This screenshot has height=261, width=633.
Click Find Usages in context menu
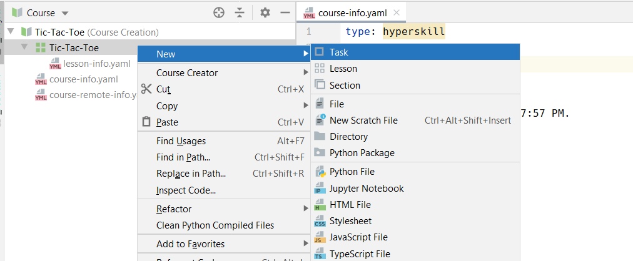[x=181, y=141]
